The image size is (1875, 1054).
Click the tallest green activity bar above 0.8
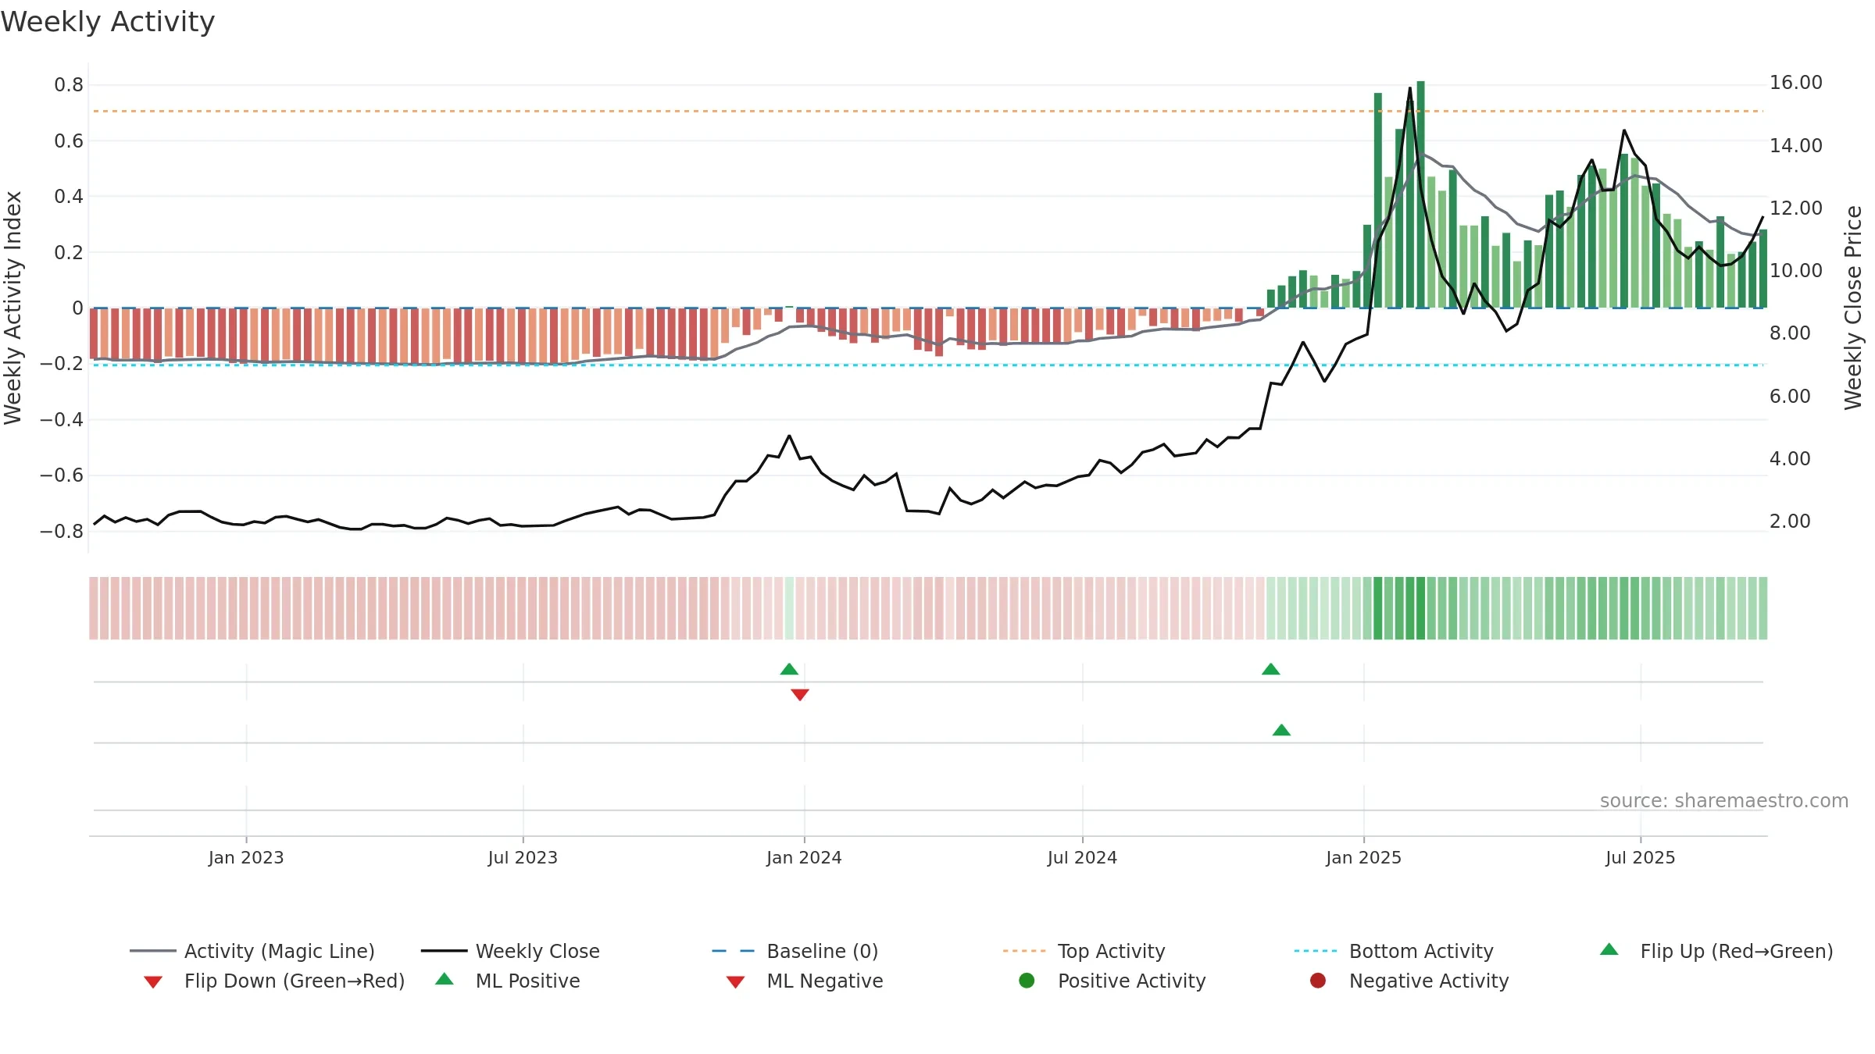(x=1421, y=194)
